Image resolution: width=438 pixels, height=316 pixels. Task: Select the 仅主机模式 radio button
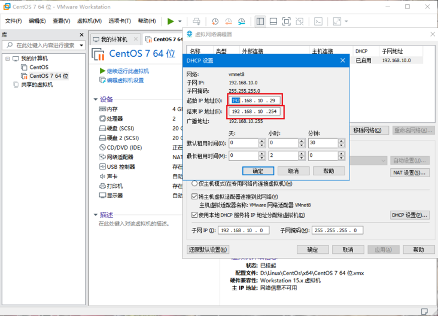click(194, 184)
